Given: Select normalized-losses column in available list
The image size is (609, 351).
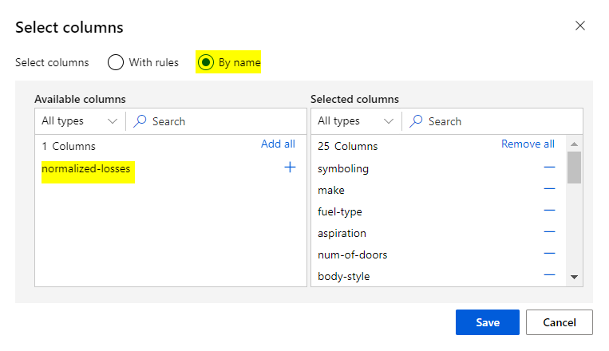Looking at the screenshot, I should [x=86, y=168].
